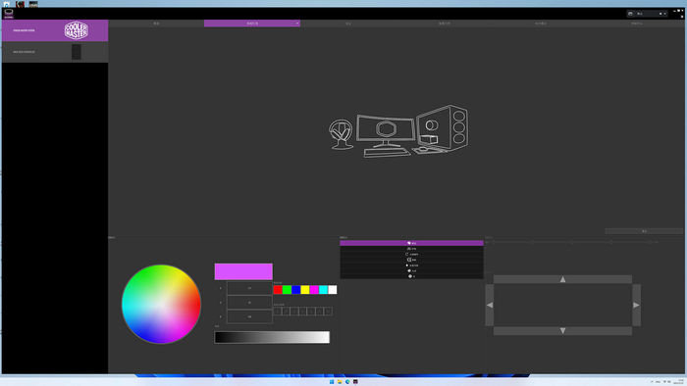Select the Cooler Master logo device entry

pyautogui.click(x=55, y=30)
